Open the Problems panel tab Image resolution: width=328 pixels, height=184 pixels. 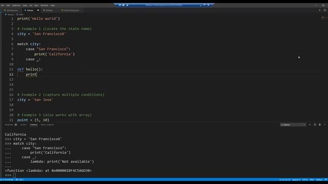pos(9,125)
